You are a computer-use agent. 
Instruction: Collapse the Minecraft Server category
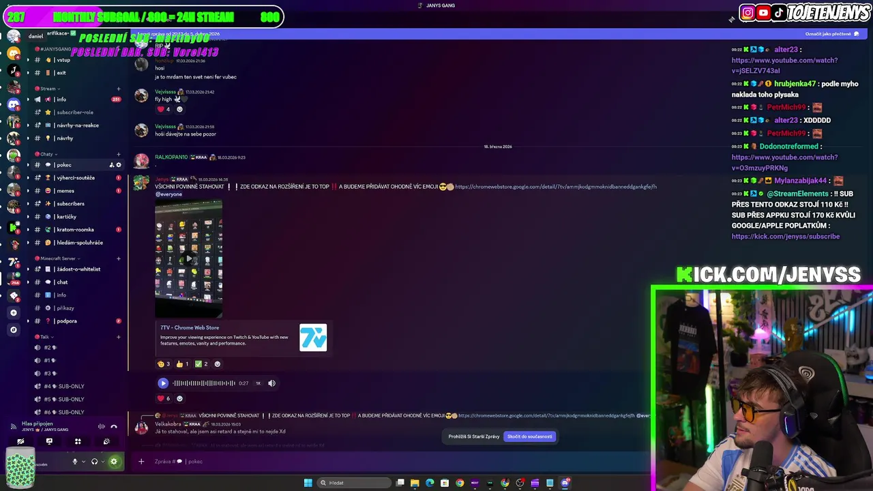[58, 258]
